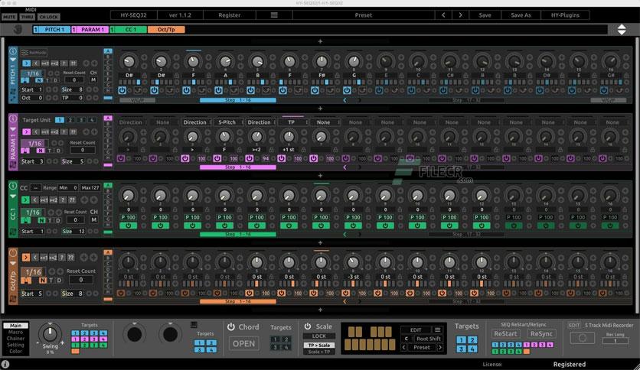Screen dimensions: 640x370
Task: Collapse the Oct/Tp track triangle
Action: [x=13, y=263]
